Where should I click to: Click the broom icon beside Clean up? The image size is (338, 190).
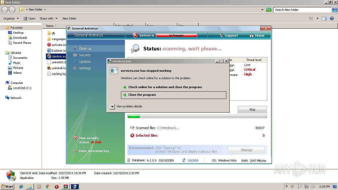click(x=75, y=48)
